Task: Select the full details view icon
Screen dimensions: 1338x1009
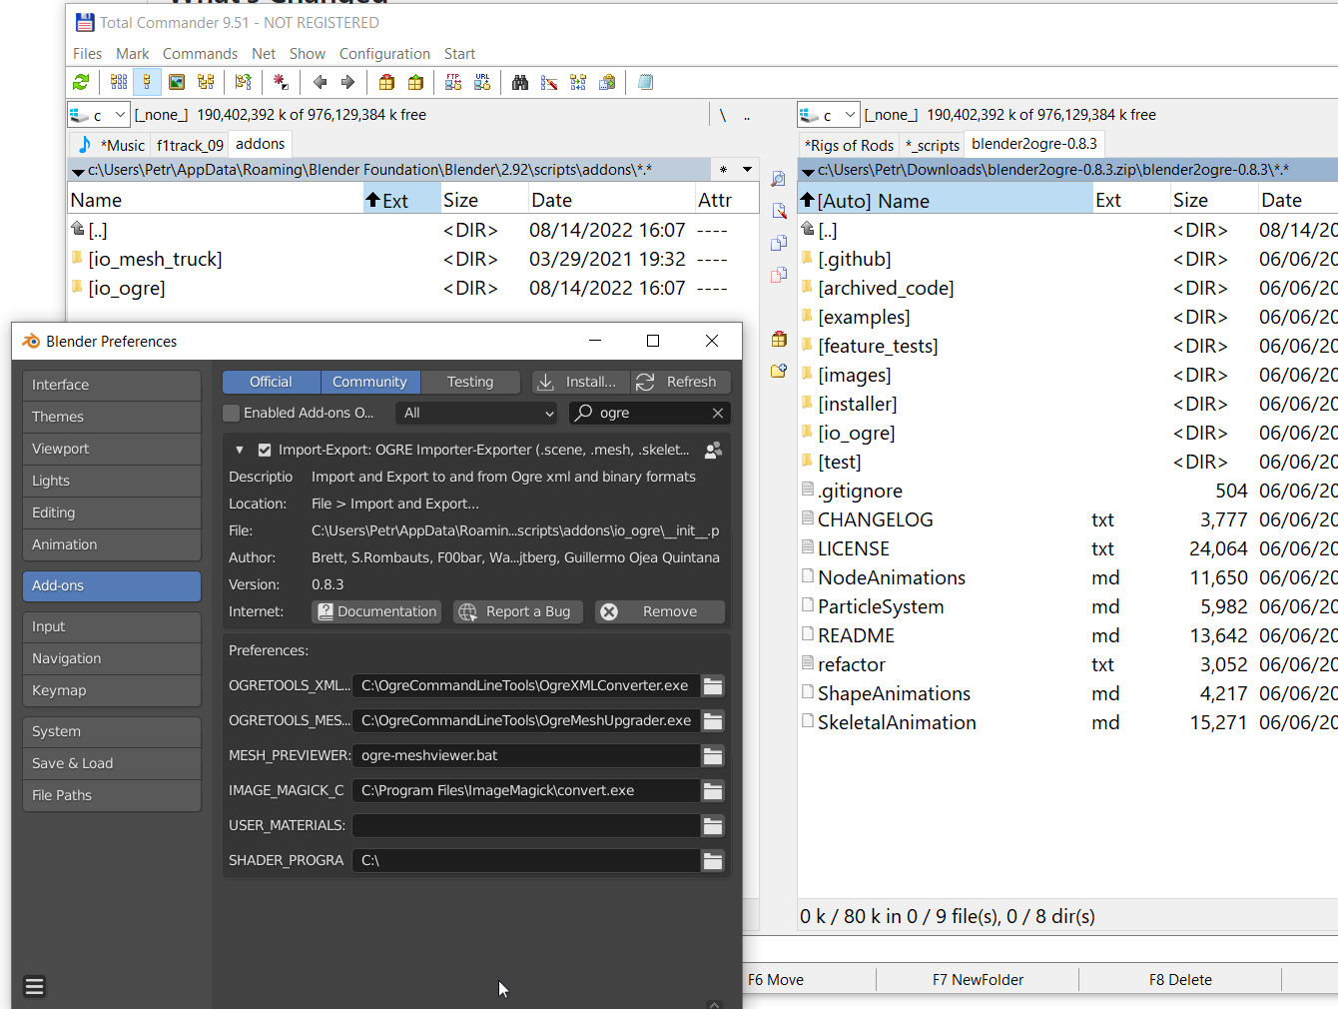Action: (x=147, y=82)
